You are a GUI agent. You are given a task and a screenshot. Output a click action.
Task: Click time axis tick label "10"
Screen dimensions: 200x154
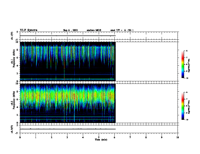point(178,137)
